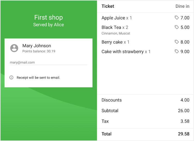
Task: Click the tag icon on Cake with strawberry
Action: (x=177, y=51)
